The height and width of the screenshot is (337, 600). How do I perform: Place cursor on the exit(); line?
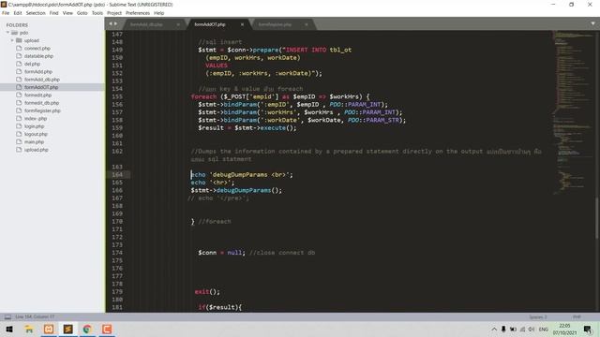click(207, 292)
